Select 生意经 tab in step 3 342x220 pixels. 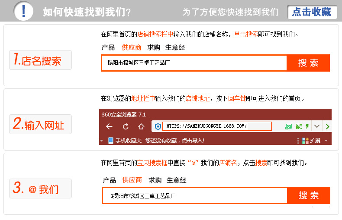point(176,180)
